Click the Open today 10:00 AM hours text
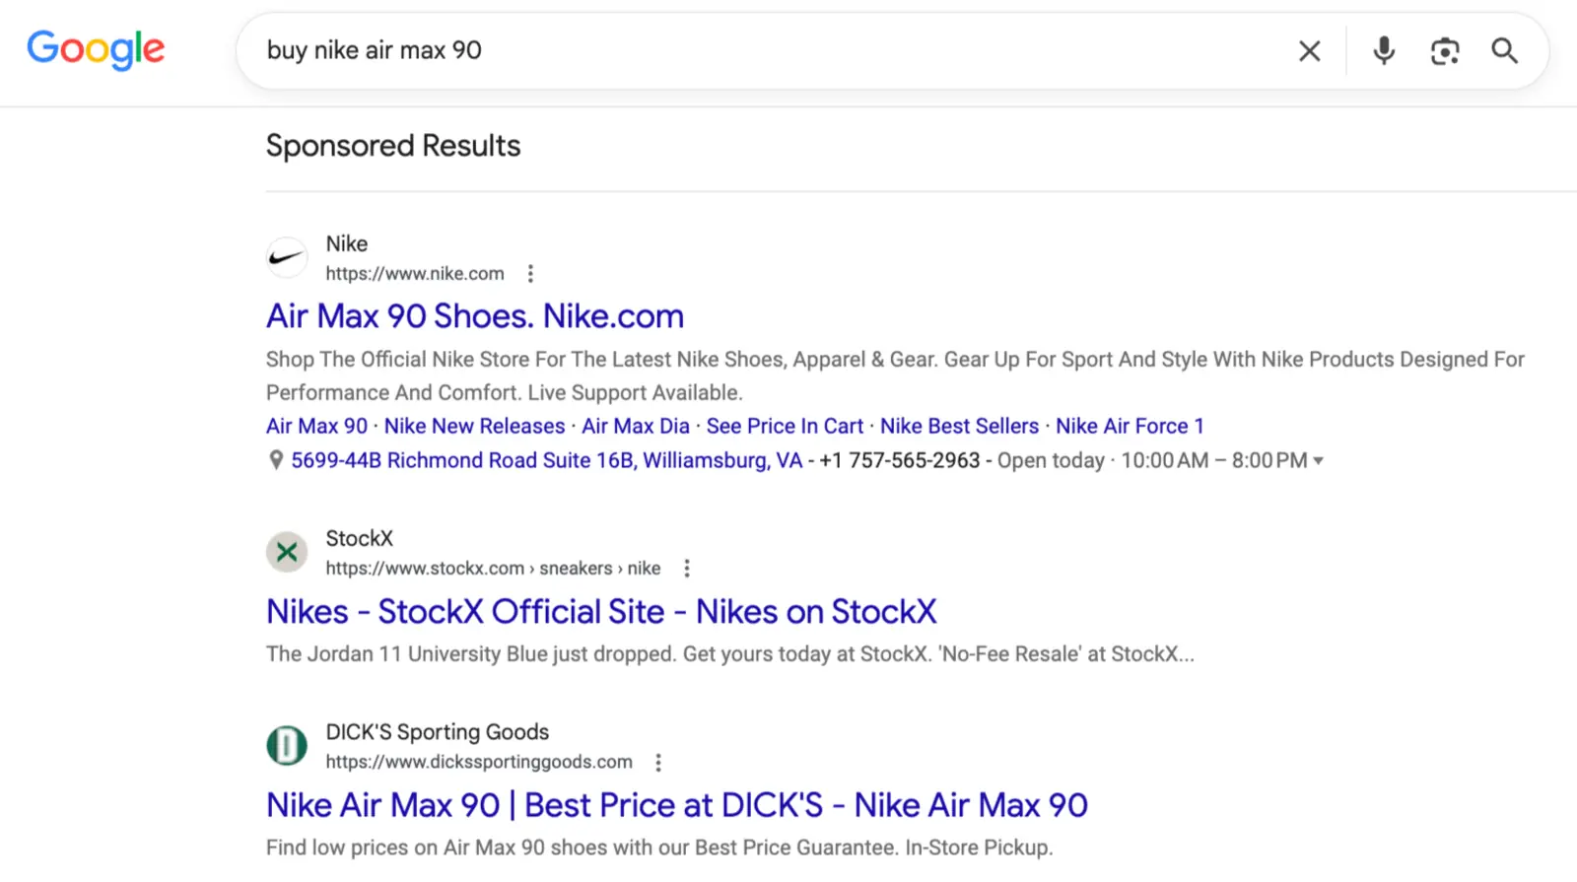This screenshot has width=1577, height=882. pos(1152,461)
